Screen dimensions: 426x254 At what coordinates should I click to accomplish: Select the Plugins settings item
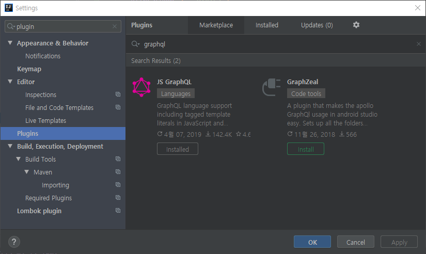pyautogui.click(x=63, y=133)
